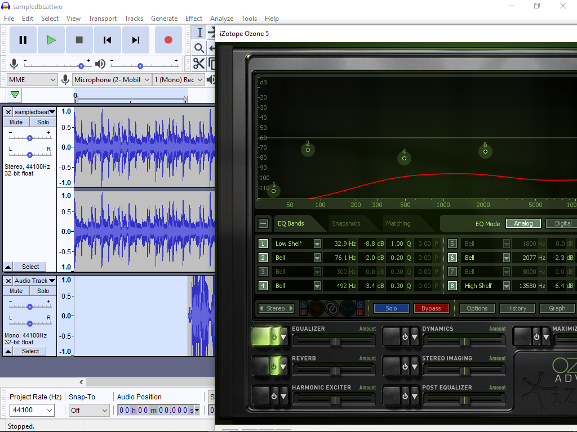This screenshot has width=577, height=432.
Task: Click the Audio Track pan slider
Action: pyautogui.click(x=30, y=323)
